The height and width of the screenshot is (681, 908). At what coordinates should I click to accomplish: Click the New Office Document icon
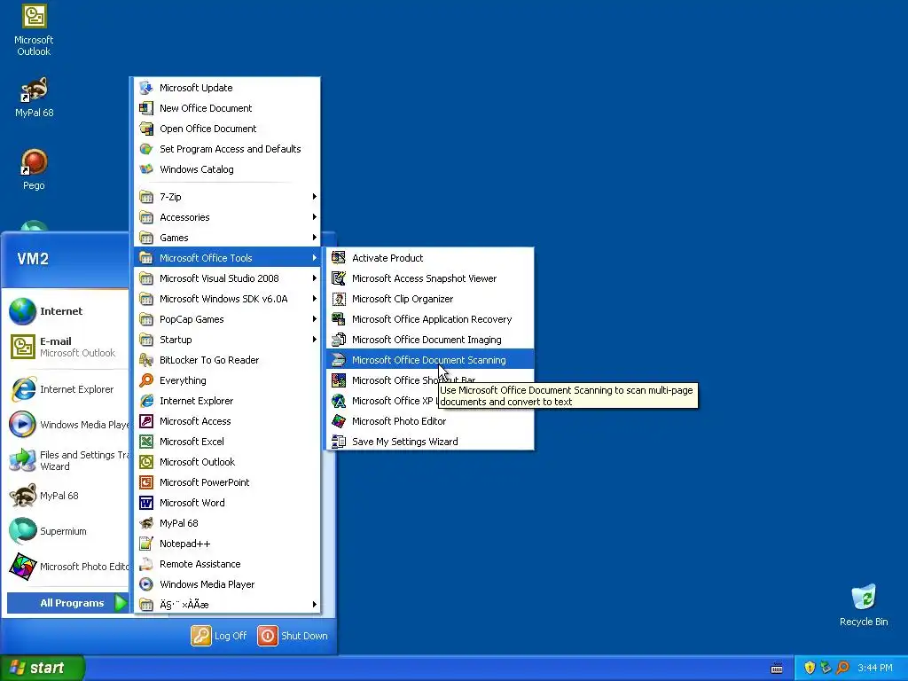point(146,108)
